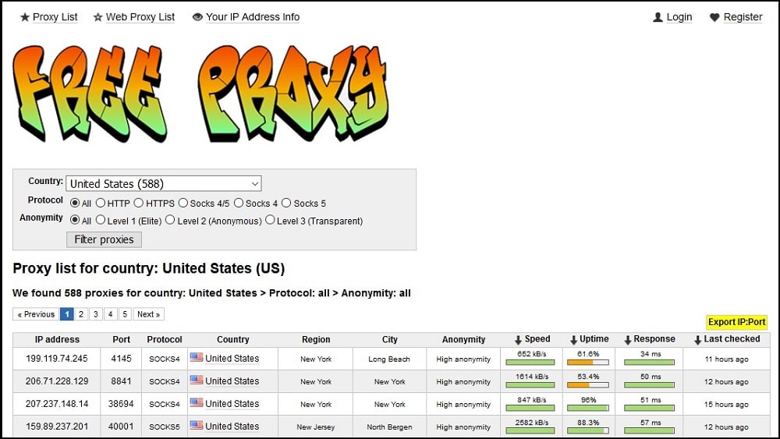Select the Socks 4 protocol option
Screen dimensions: 780x439
tap(239, 203)
